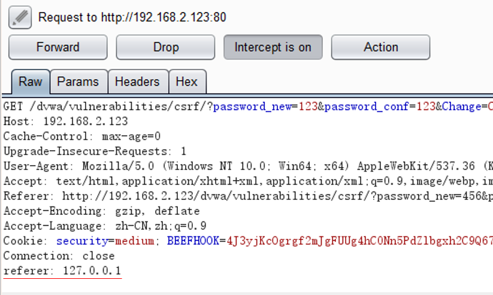This screenshot has height=295, width=493.
Task: Click the pencil edit icon beside request title
Action: click(20, 18)
